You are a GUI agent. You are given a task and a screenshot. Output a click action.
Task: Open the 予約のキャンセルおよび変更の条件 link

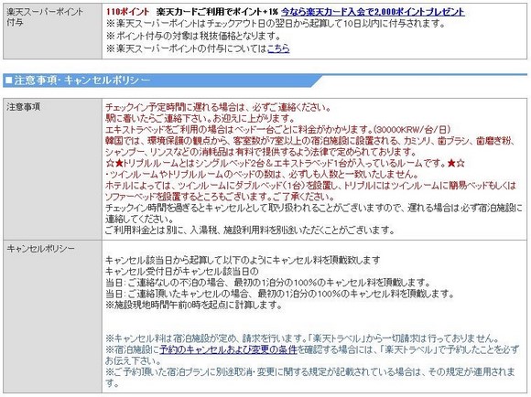pos(228,349)
